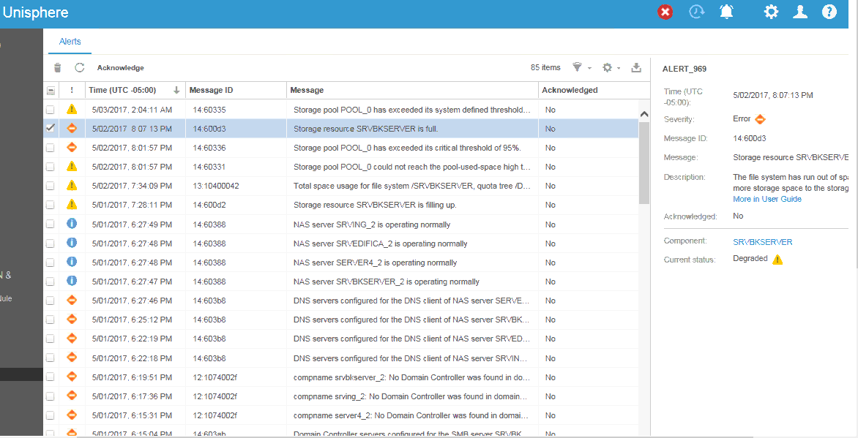Sort by the Message ID column header

[212, 91]
